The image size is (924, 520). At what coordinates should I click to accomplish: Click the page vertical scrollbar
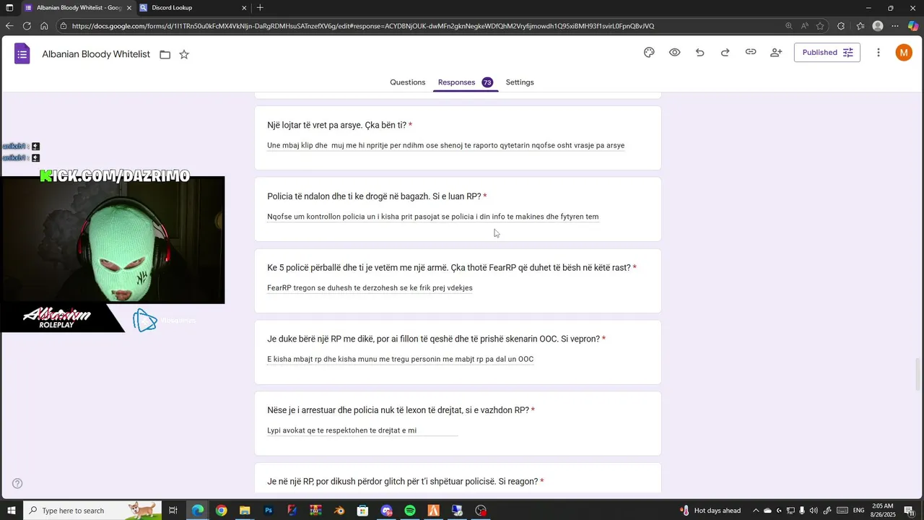tap(918, 374)
